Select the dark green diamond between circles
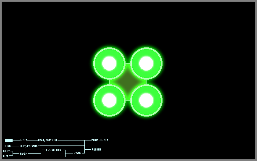This screenshot has height=161, width=257. 128,82
